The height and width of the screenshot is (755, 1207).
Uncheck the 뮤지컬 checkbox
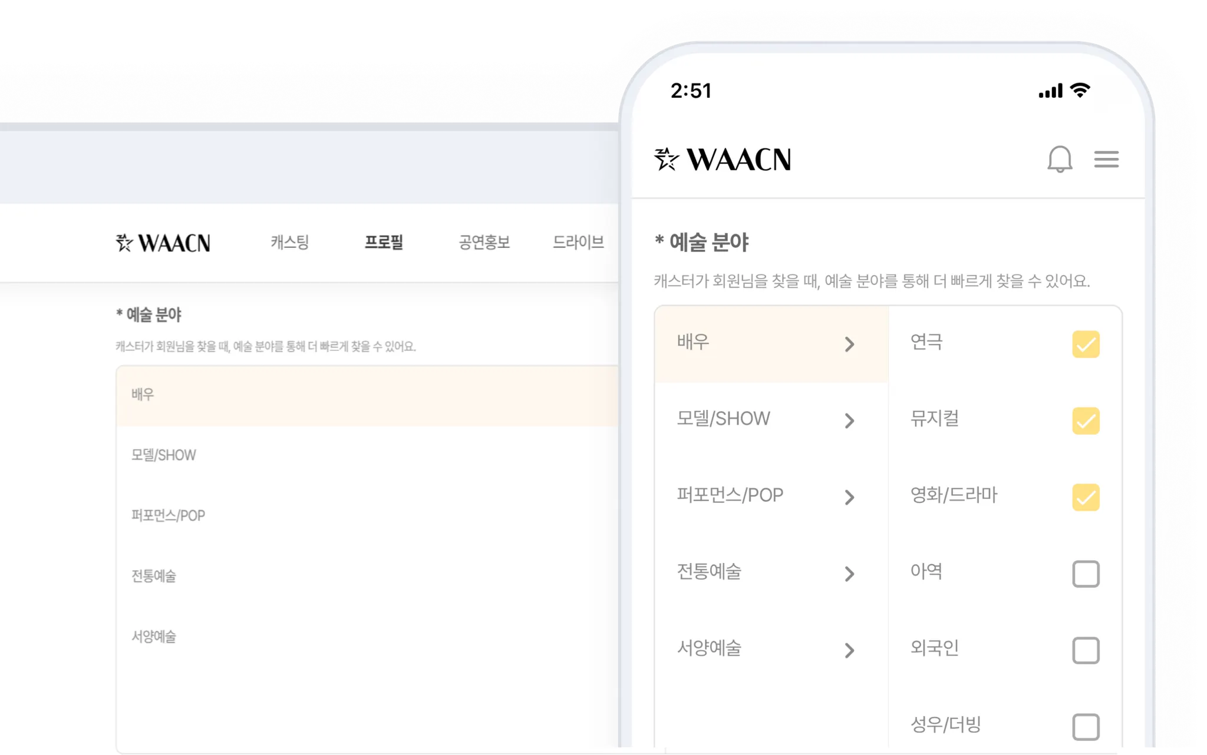click(1086, 420)
